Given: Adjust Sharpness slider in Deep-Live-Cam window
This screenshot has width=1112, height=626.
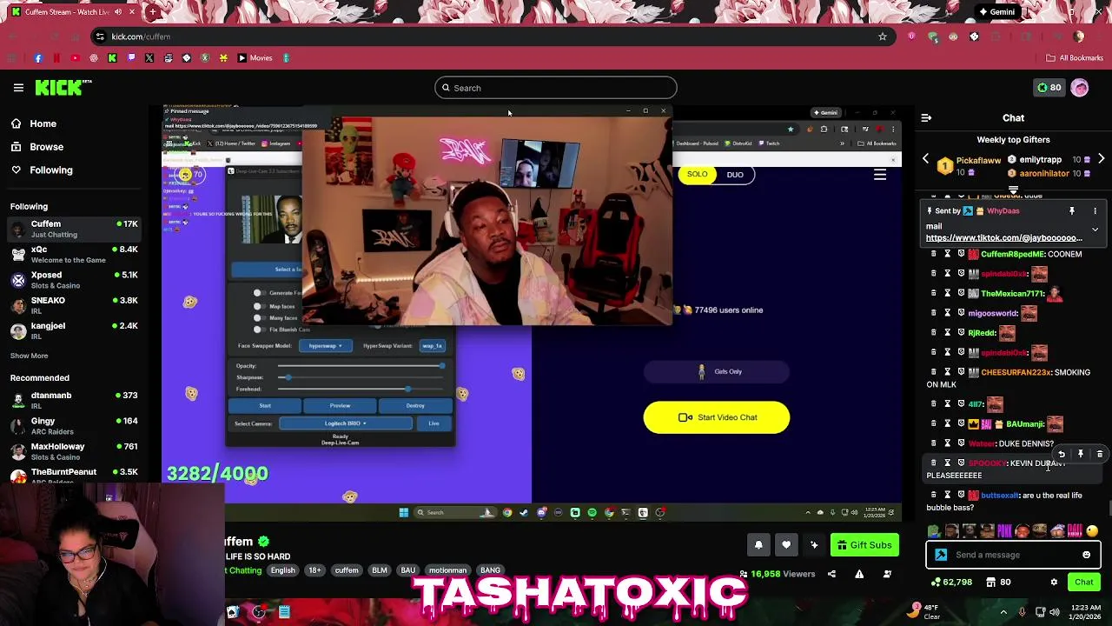Looking at the screenshot, I should [x=362, y=377].
